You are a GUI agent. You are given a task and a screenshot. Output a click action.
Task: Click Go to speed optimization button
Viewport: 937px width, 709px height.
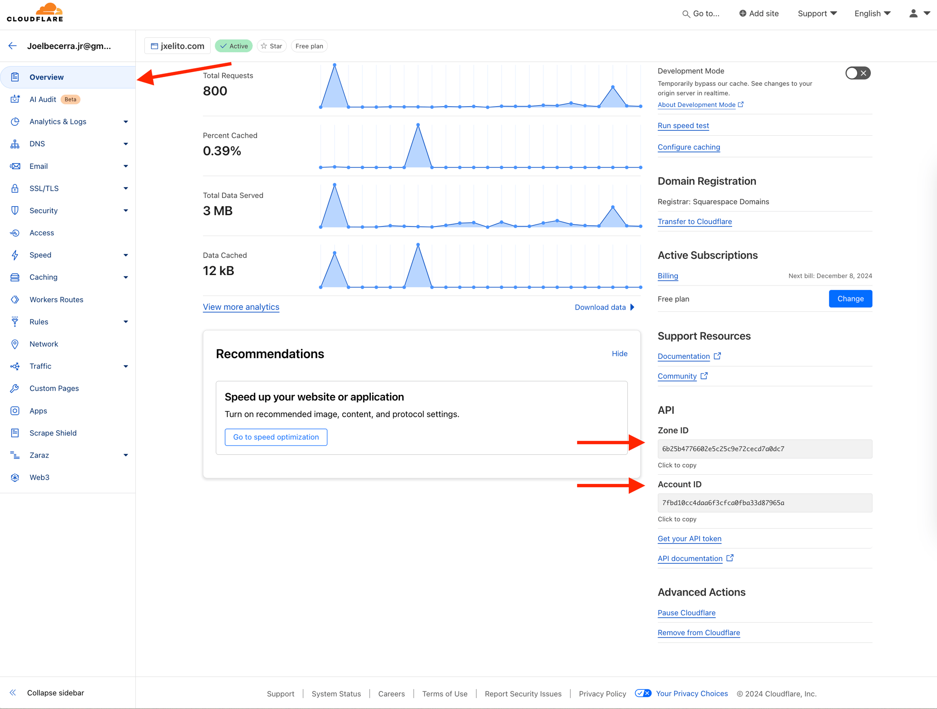coord(276,437)
